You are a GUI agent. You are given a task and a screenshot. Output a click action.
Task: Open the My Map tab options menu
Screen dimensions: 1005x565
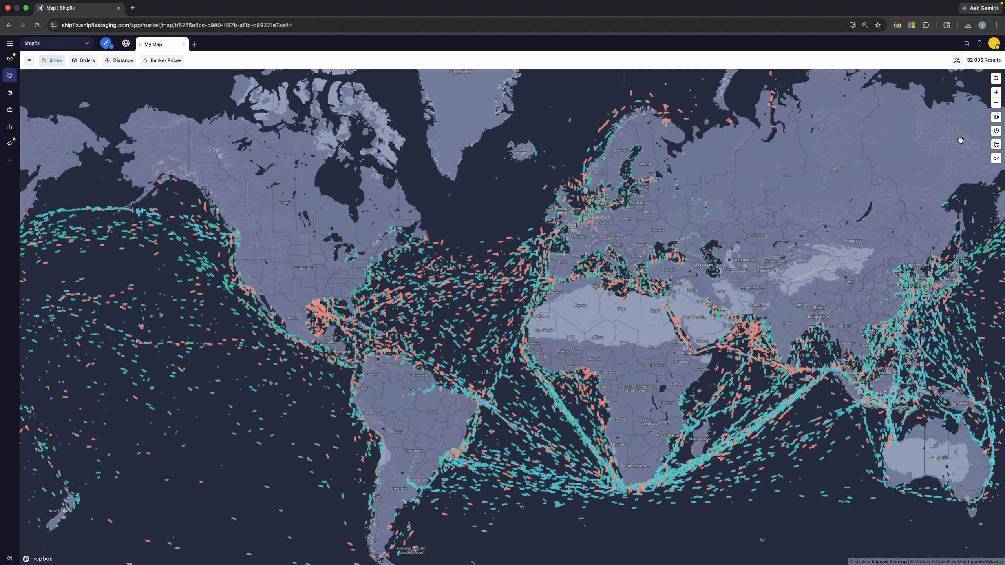183,44
